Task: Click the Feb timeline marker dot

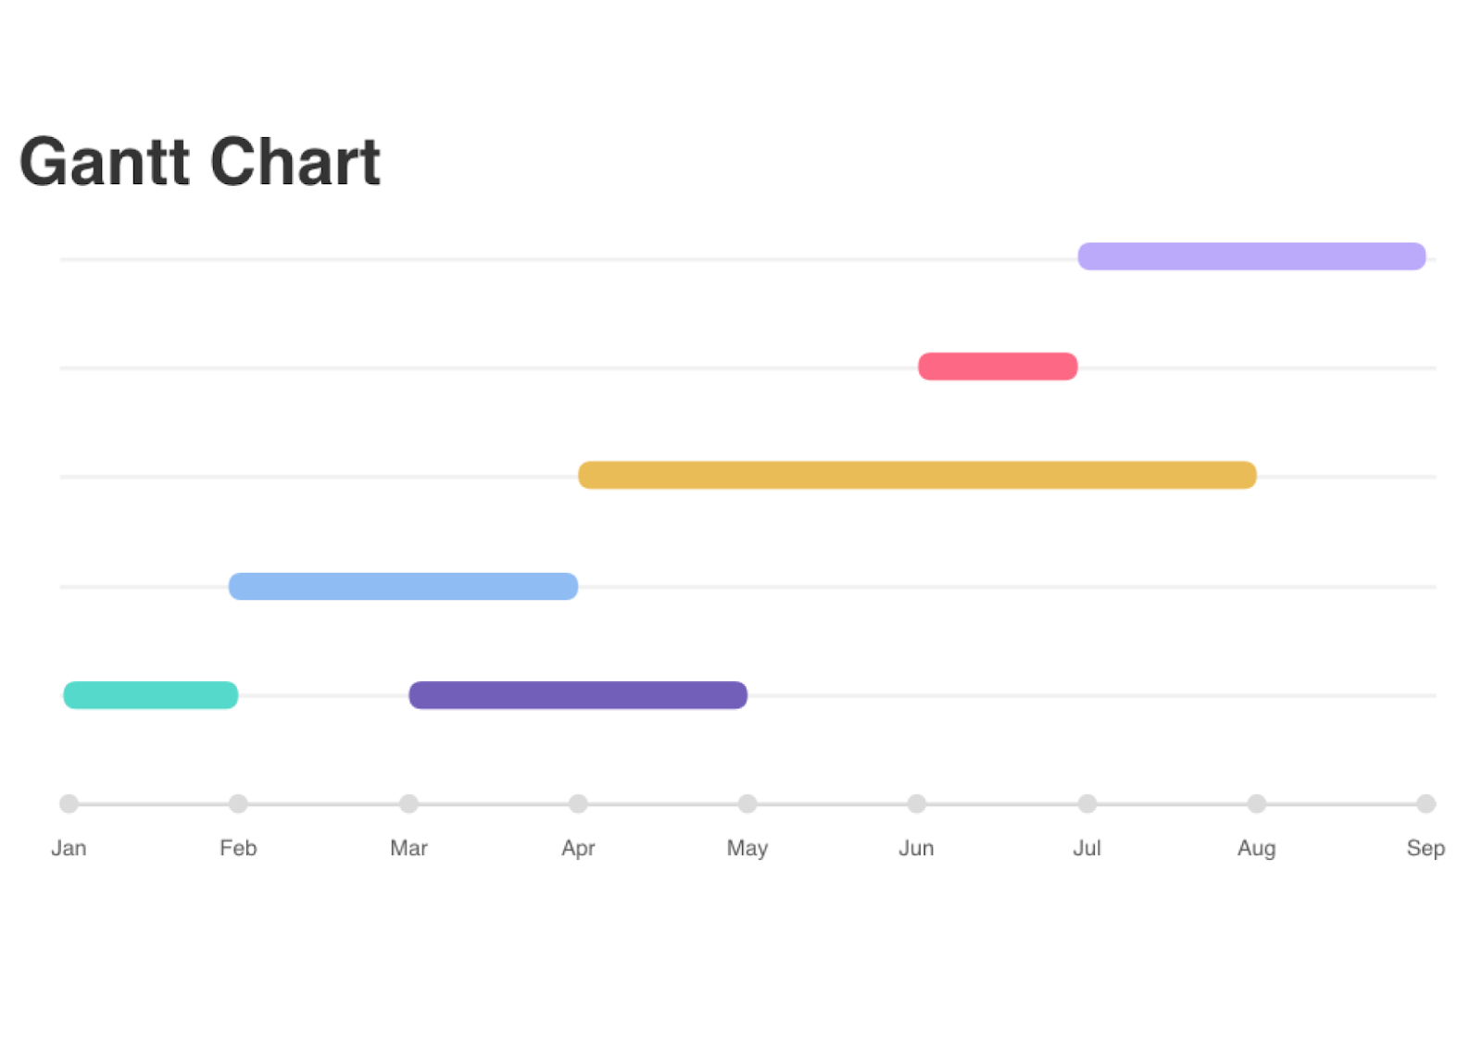Action: [238, 803]
